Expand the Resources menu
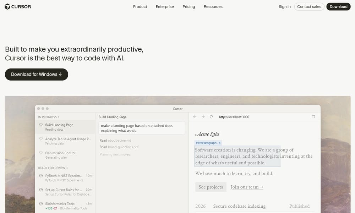 click(x=213, y=7)
